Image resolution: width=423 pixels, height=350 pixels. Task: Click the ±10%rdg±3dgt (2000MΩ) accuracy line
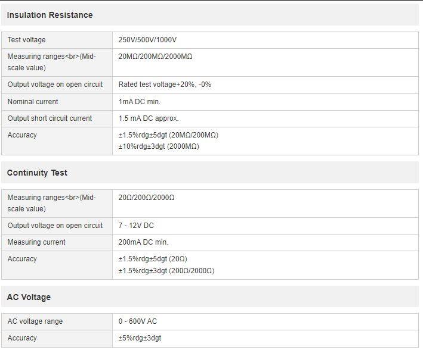pos(159,146)
